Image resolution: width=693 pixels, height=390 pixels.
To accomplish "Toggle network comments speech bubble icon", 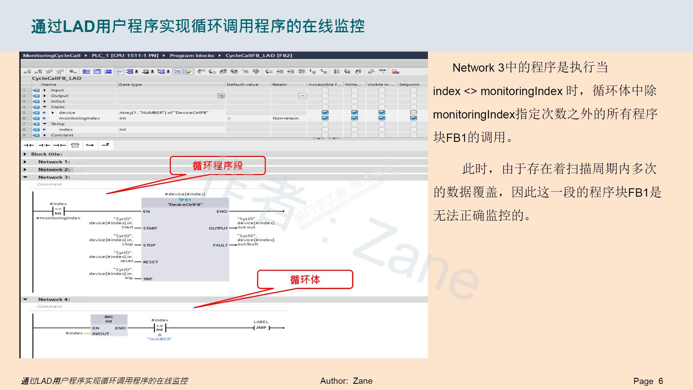I will point(119,71).
